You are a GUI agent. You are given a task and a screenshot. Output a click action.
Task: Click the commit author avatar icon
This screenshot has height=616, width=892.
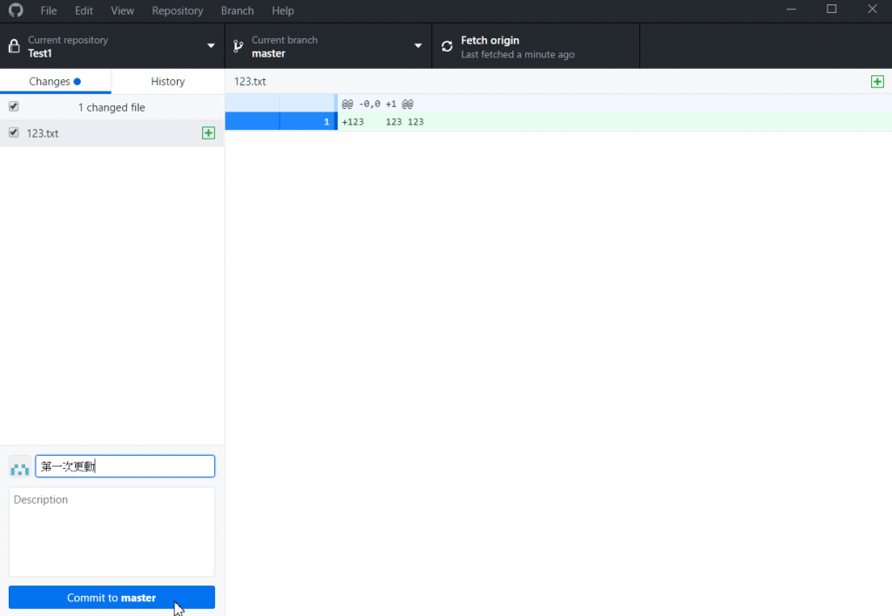click(20, 466)
